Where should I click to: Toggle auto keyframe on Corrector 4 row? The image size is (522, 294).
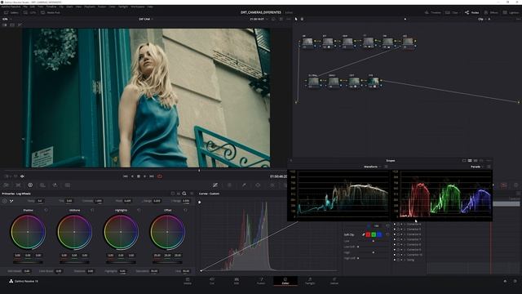[x=401, y=225]
